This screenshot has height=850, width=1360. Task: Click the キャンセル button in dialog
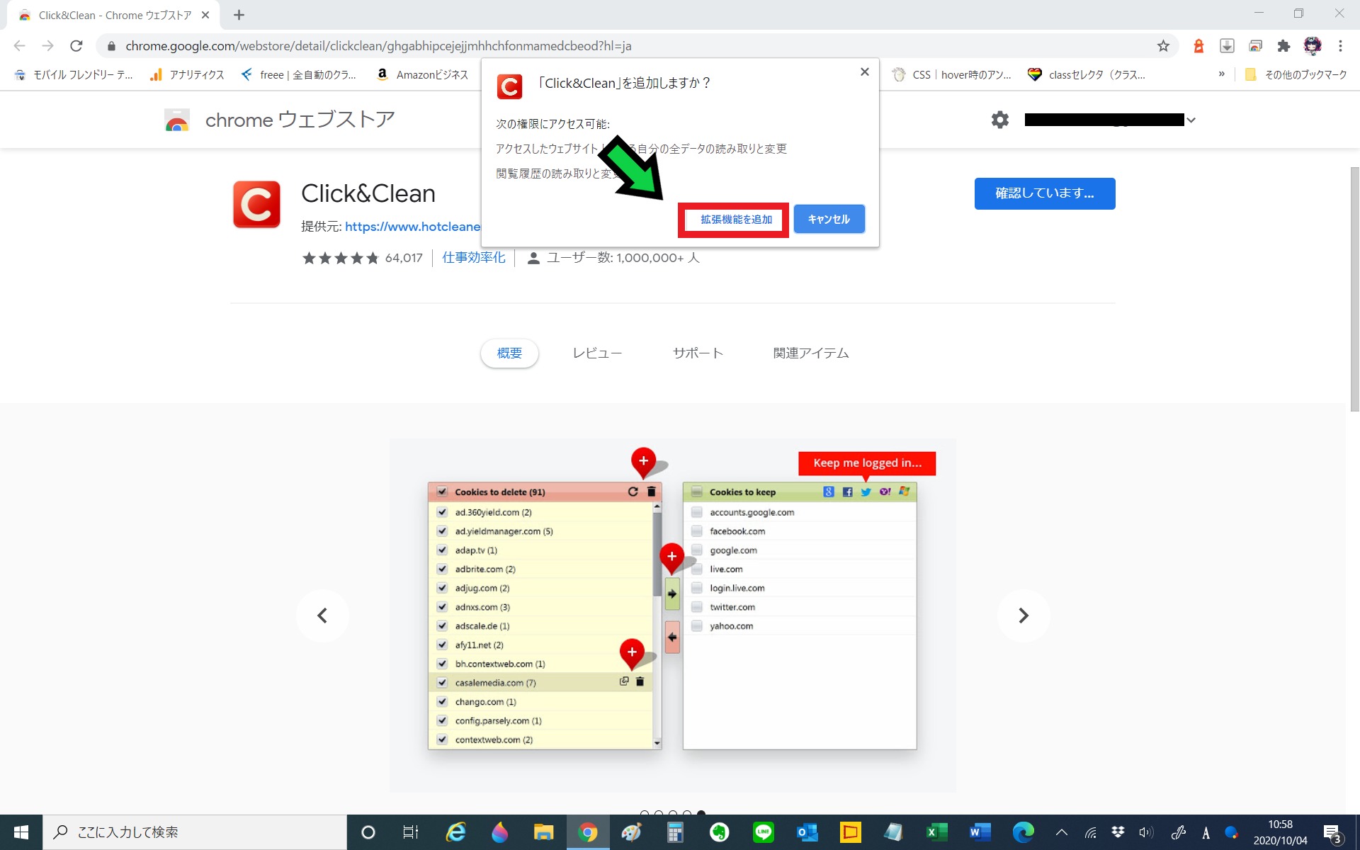tap(829, 220)
